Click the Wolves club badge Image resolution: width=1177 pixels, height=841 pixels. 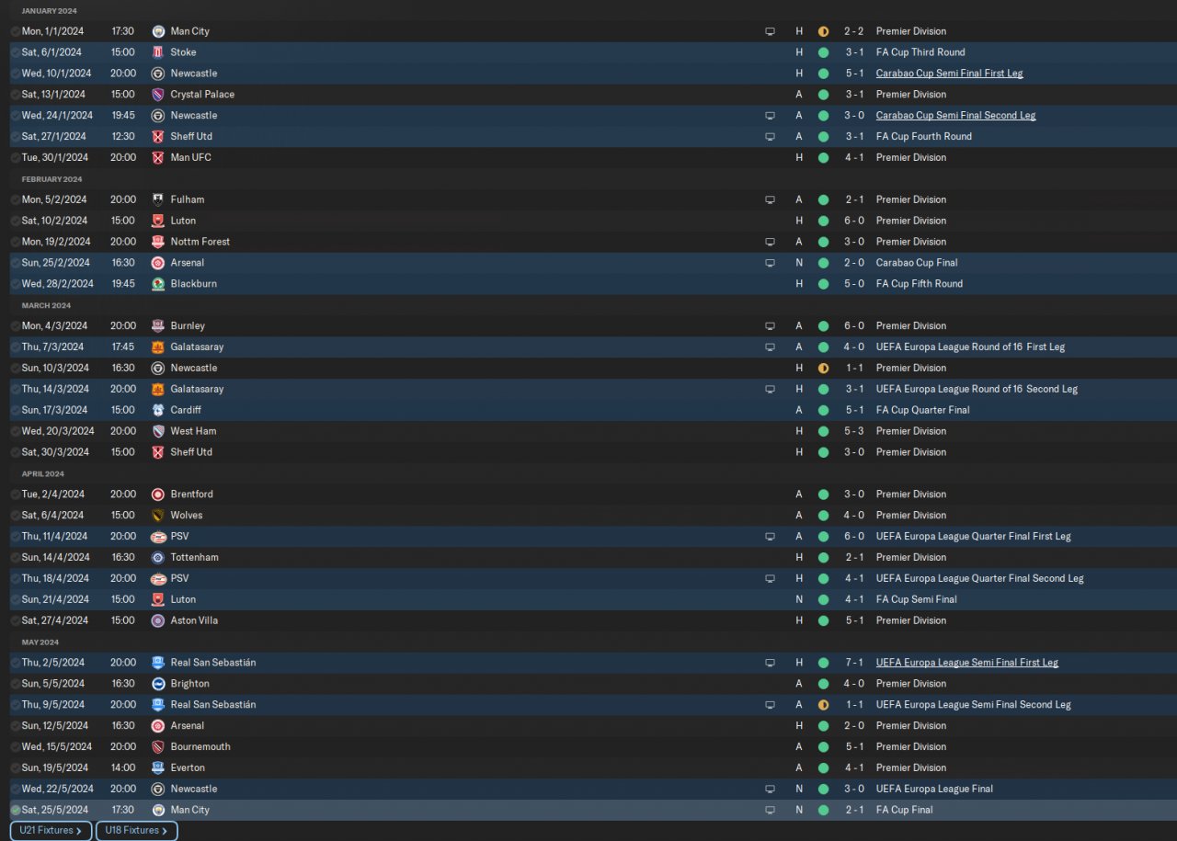tap(158, 516)
